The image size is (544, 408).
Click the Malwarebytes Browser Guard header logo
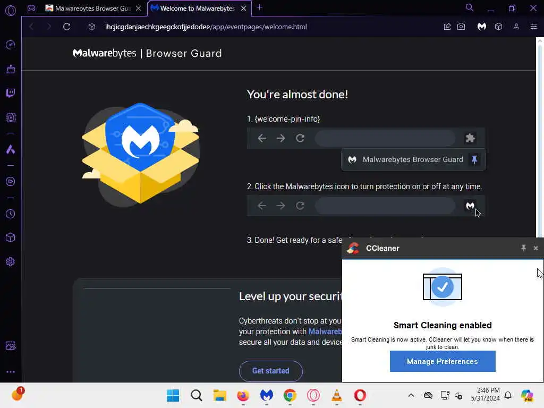click(147, 53)
